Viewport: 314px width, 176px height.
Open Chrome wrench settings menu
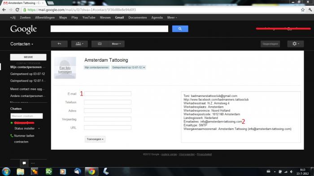pyautogui.click(x=310, y=10)
